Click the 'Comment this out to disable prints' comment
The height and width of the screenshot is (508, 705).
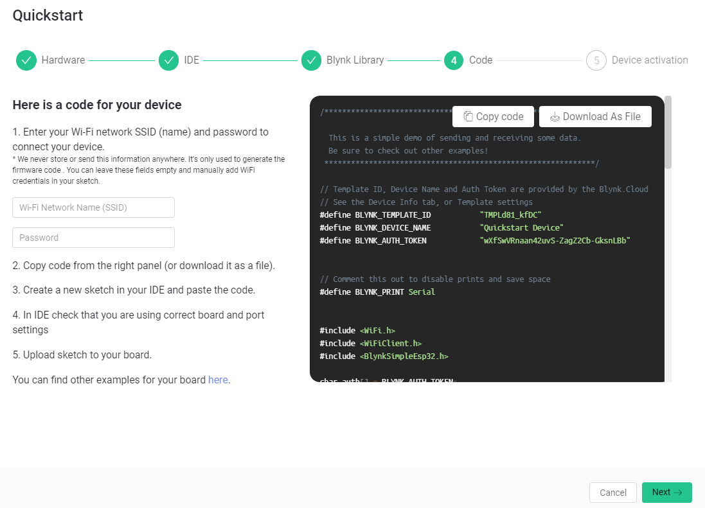coord(435,279)
